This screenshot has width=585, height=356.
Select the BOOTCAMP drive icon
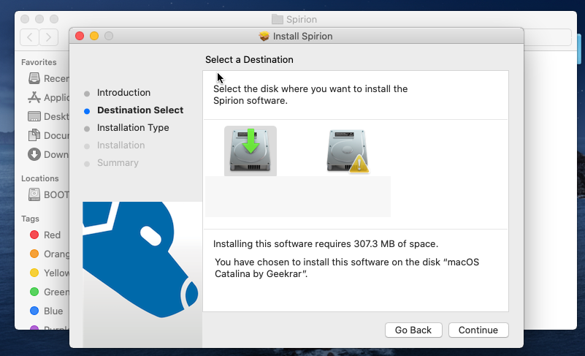point(34,195)
